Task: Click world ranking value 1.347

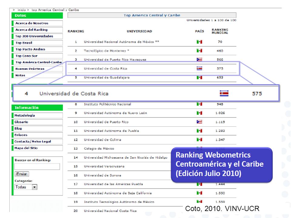Action: (220, 140)
